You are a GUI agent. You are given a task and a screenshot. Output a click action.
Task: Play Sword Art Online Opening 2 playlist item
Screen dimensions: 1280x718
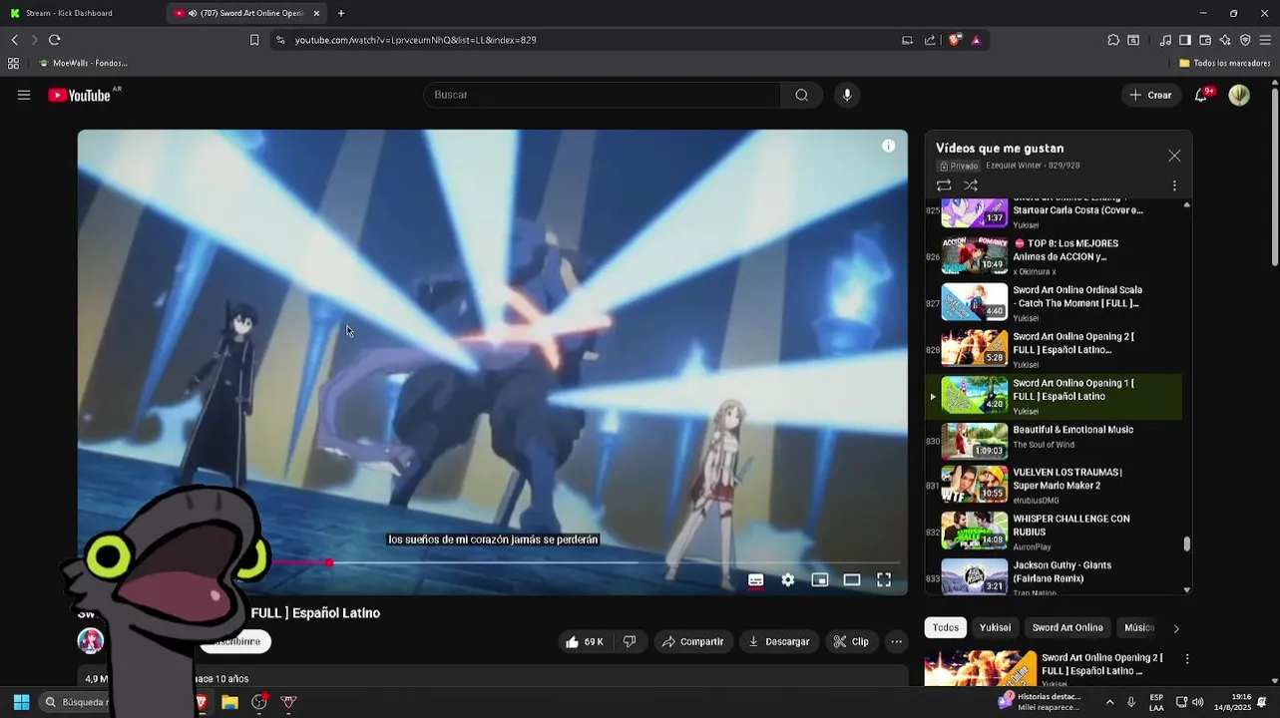click(1054, 349)
